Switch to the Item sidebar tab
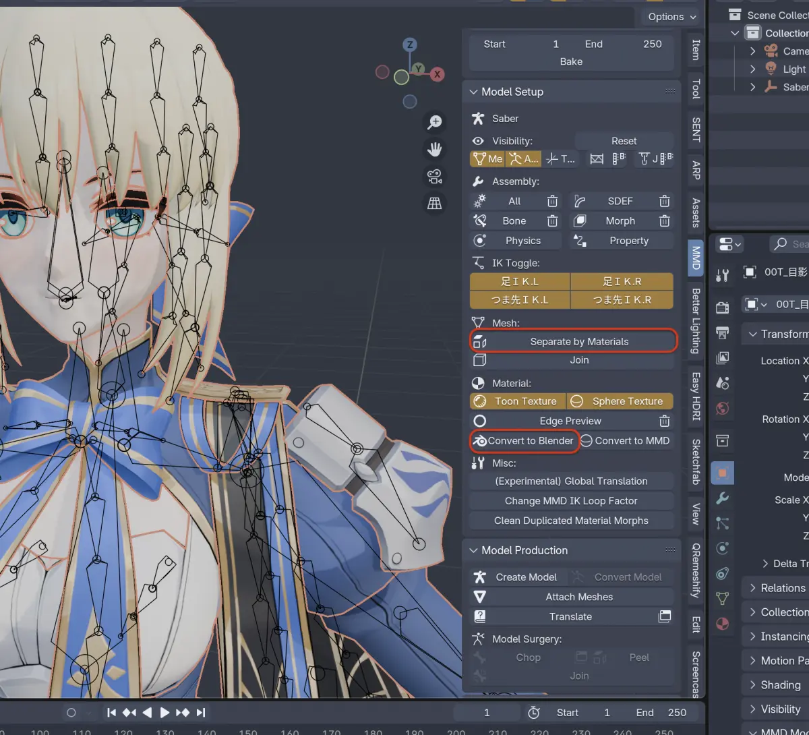The image size is (809, 735). tap(696, 50)
